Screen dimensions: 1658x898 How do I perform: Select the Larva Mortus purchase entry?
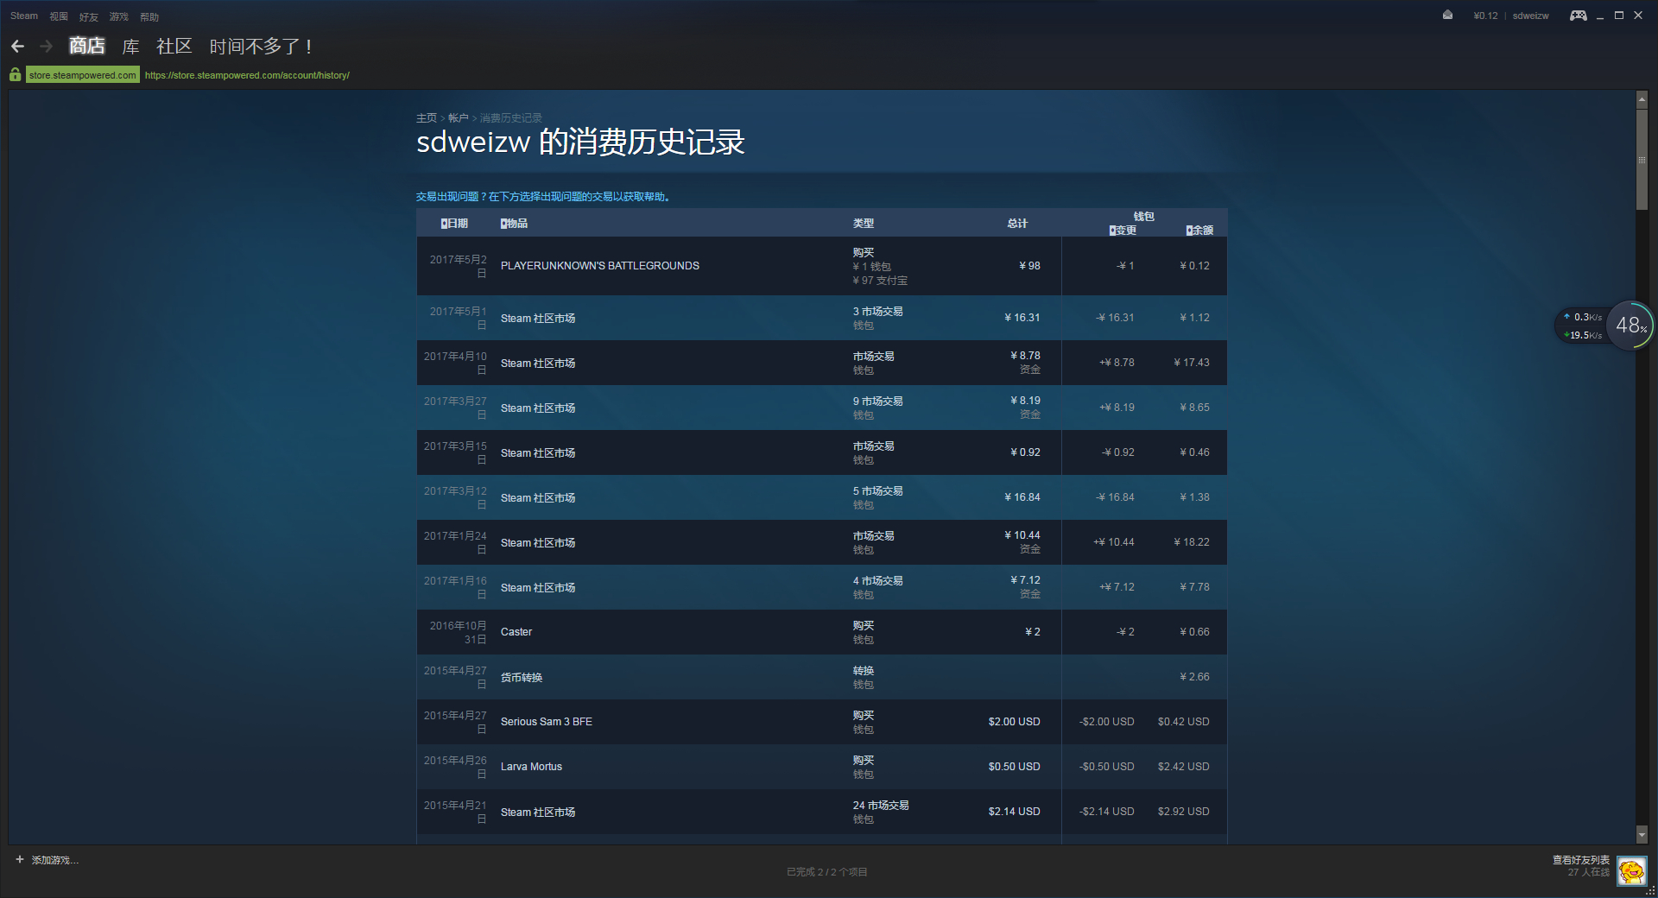(821, 767)
